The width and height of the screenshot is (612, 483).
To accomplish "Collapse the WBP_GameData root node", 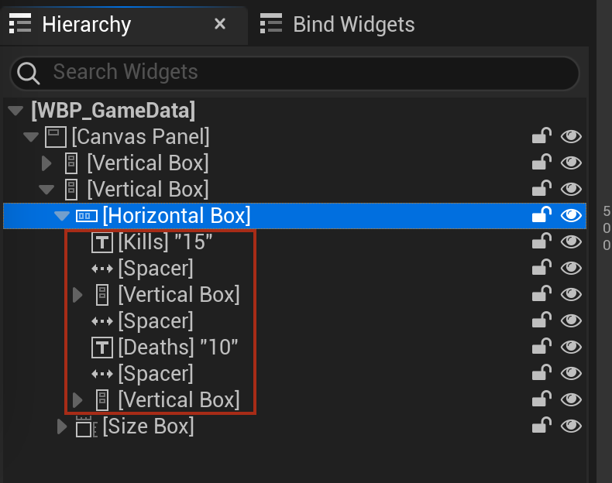I will [x=15, y=111].
